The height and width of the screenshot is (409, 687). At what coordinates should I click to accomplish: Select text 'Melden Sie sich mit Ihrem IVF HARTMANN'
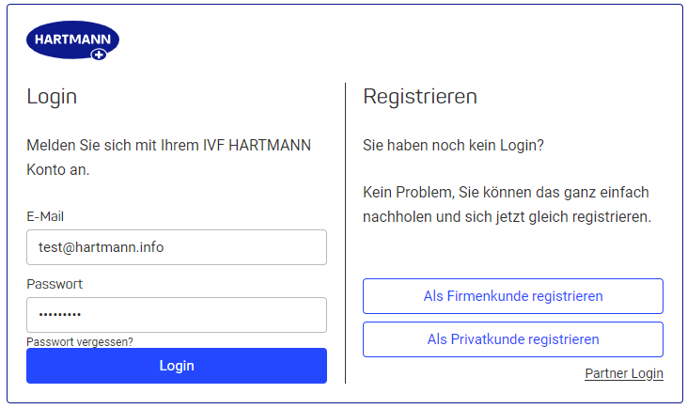point(168,145)
